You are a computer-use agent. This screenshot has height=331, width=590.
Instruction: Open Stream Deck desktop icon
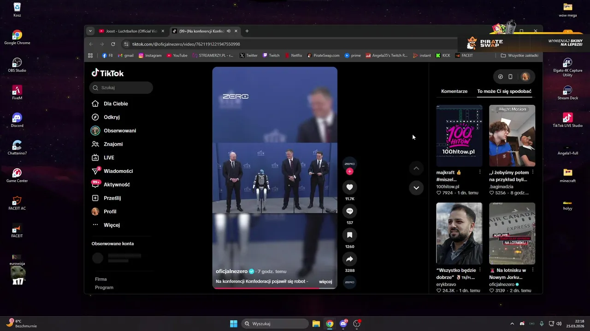567,93
